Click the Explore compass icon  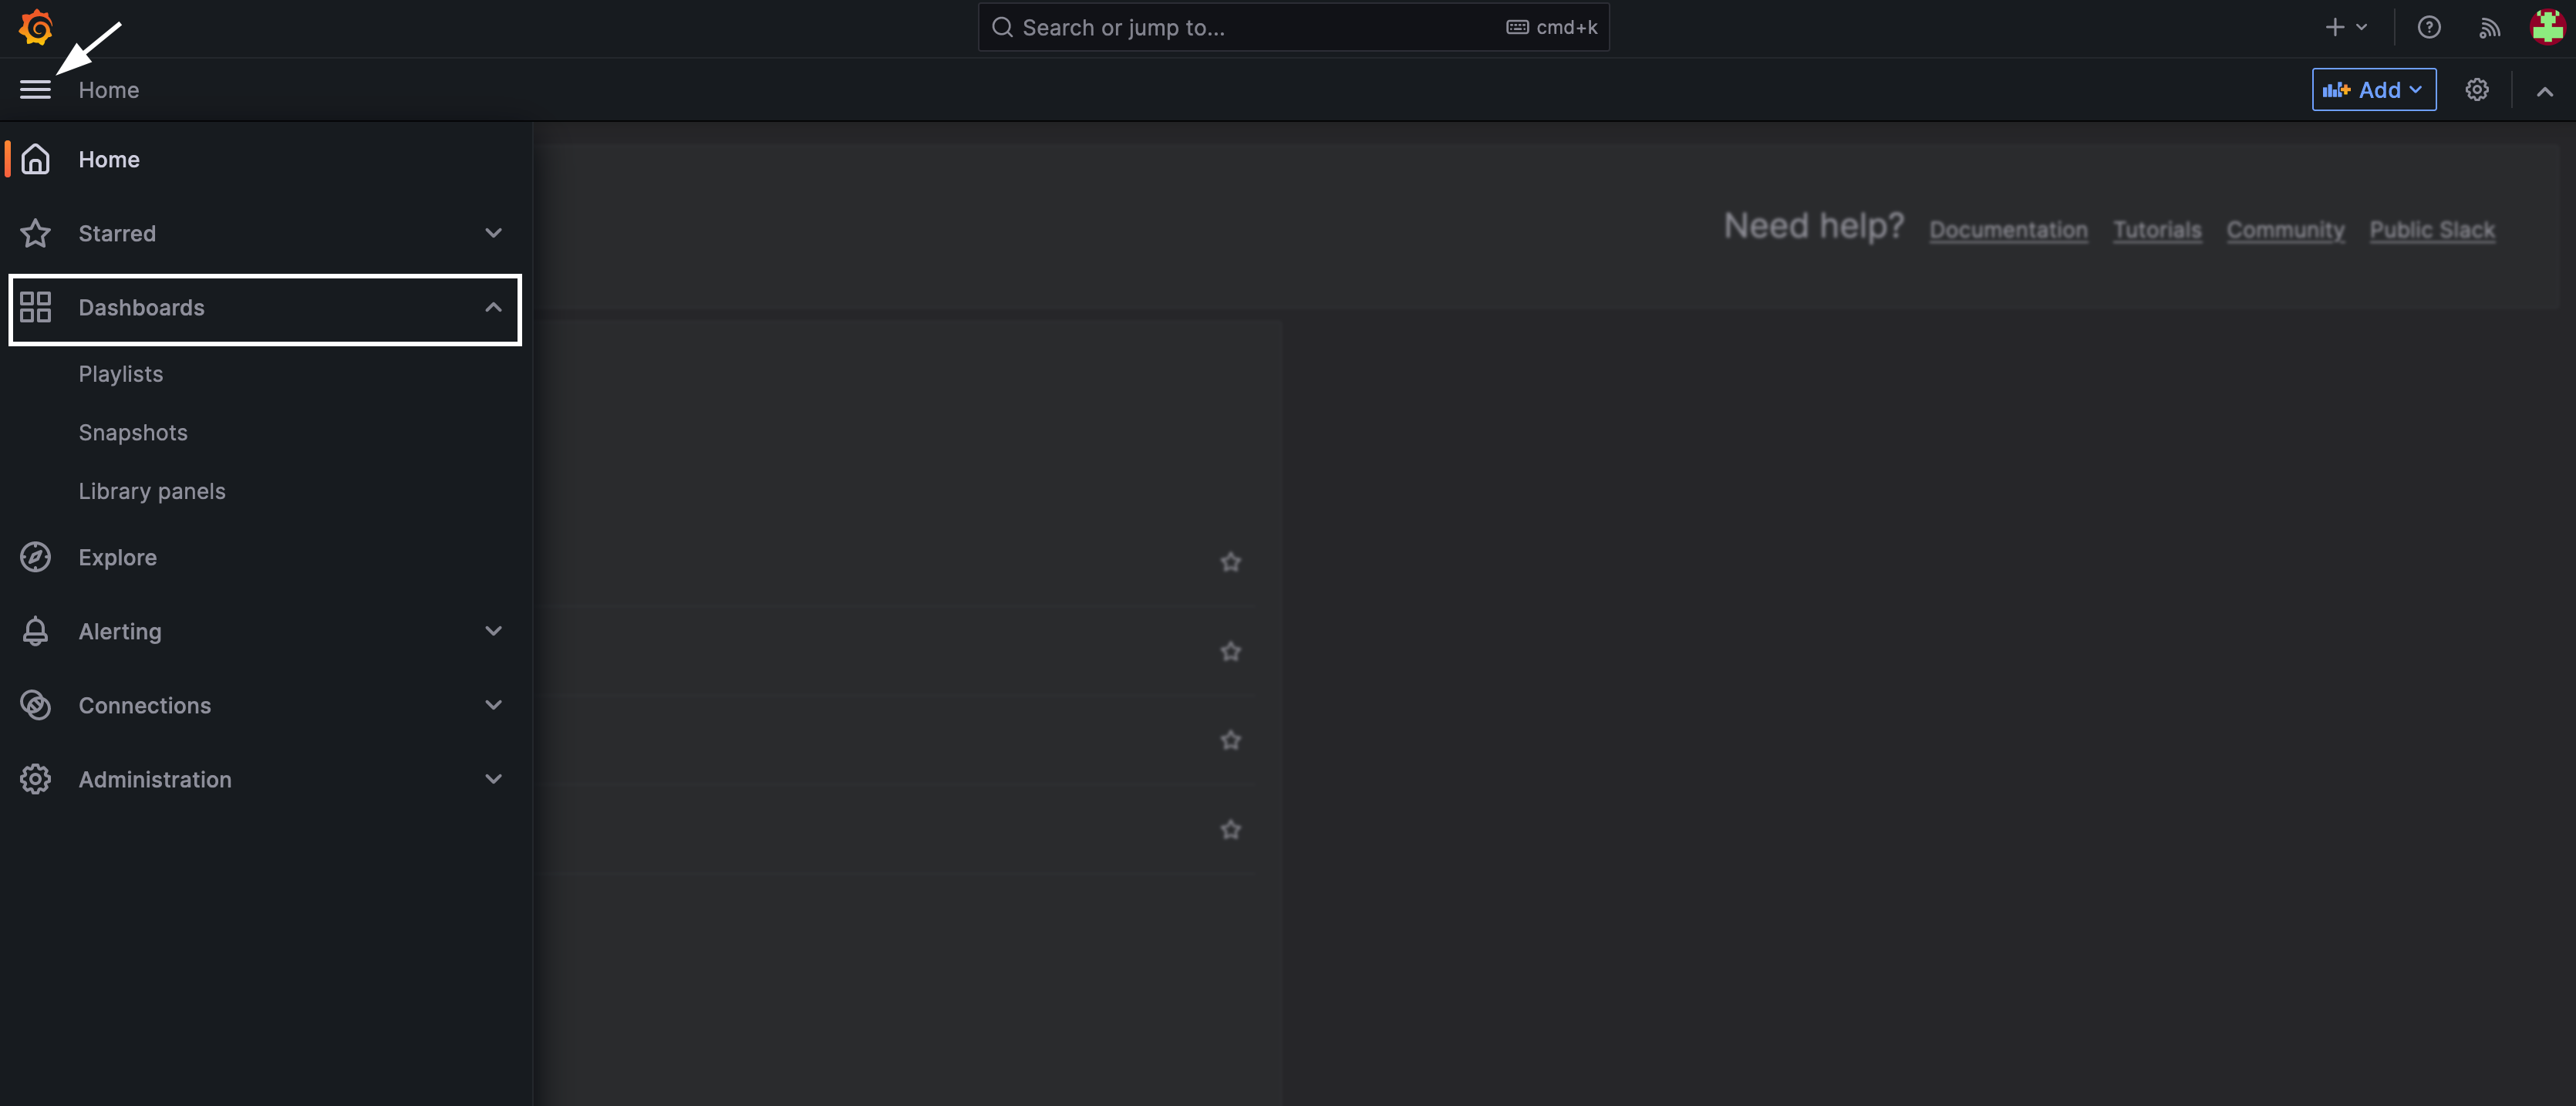point(35,557)
